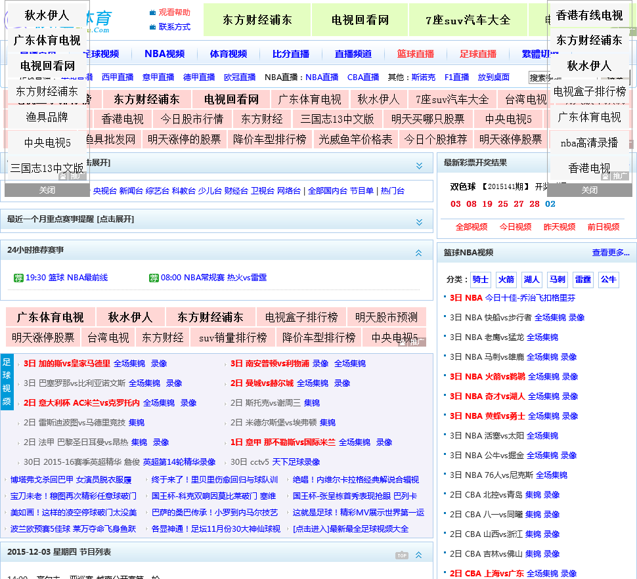This screenshot has height=579, width=637.
Task: Open 19:30 篮球 NBA最前线 match link
Action: tap(66, 278)
